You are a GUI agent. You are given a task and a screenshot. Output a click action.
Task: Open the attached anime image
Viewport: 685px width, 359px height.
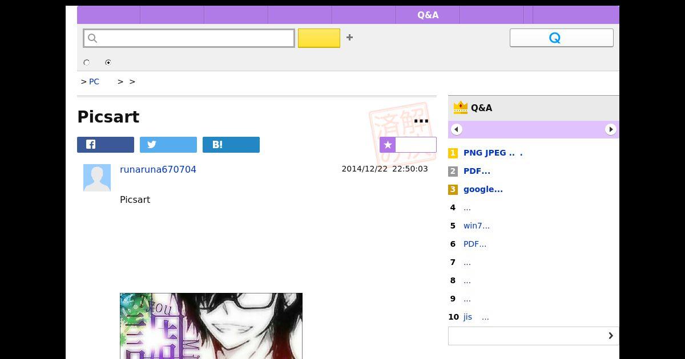point(211,326)
